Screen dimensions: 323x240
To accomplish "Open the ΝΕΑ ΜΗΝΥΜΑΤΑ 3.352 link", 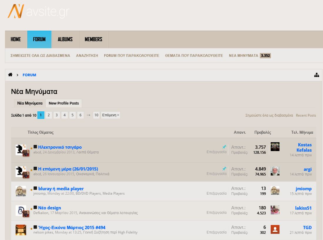I will pos(250,55).
